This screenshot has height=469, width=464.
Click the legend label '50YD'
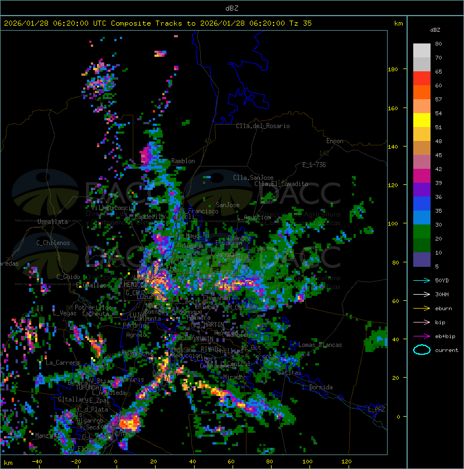pos(442,281)
